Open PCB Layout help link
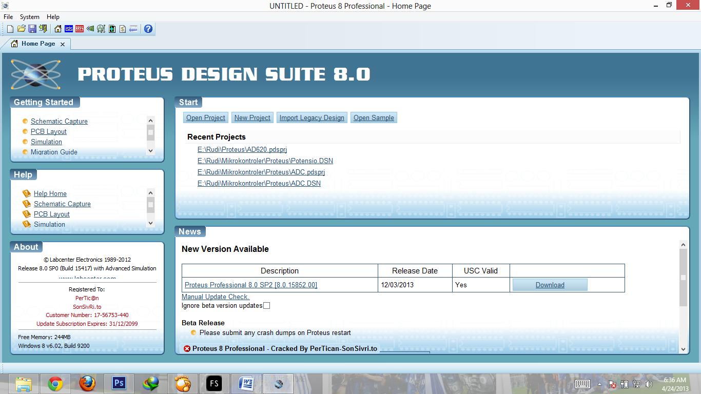Image resolution: width=701 pixels, height=394 pixels. click(x=52, y=214)
